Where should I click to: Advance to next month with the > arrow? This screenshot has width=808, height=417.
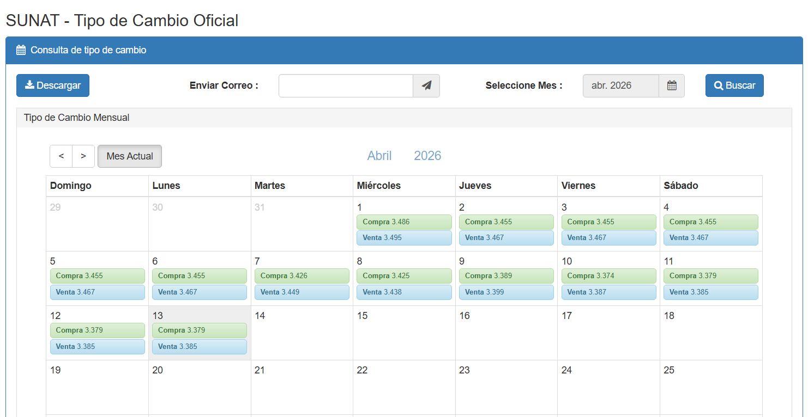[83, 156]
